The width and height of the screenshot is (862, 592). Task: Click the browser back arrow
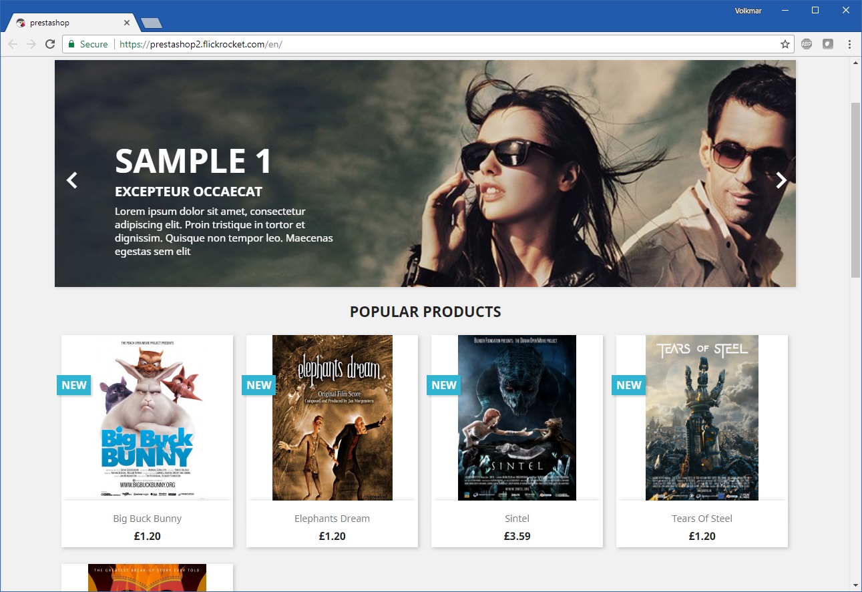[13, 44]
